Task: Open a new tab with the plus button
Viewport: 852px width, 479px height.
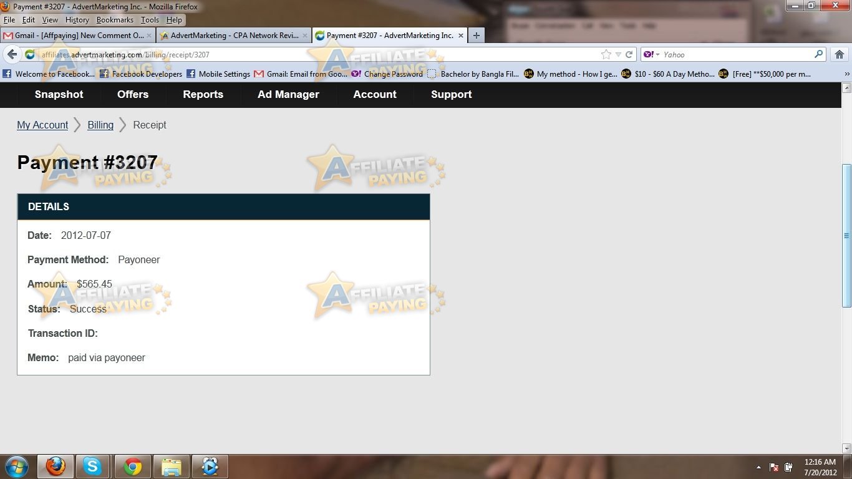Action: (476, 36)
